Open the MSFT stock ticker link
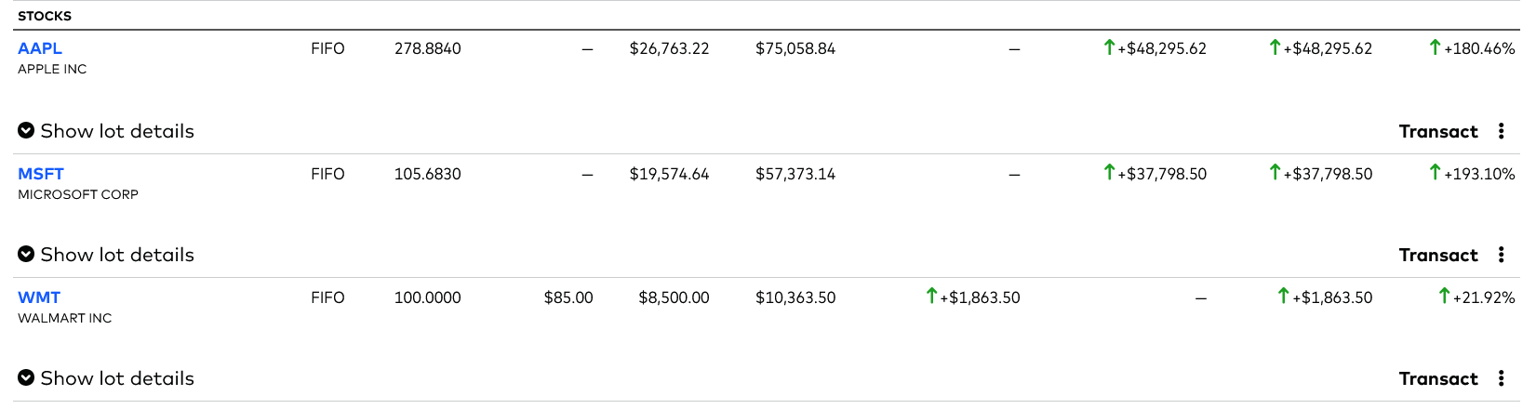Screen dimensions: 1536x409 tap(41, 174)
